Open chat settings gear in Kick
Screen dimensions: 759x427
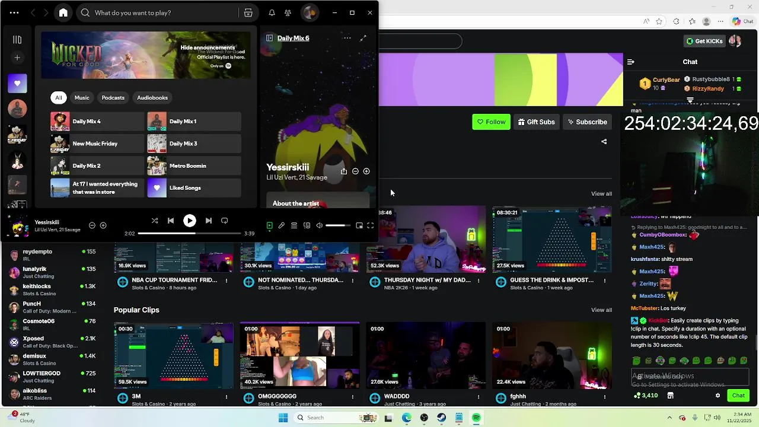pos(717,396)
